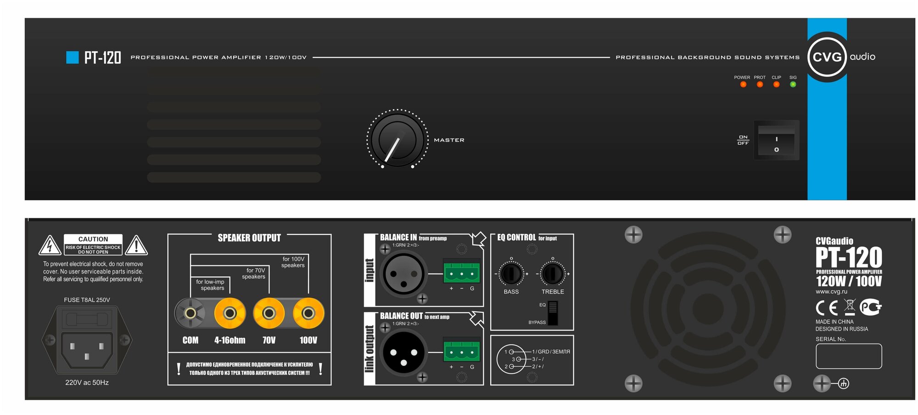
Task: Click the arrow icon at BALANCE OUT corner
Action: pos(478,318)
